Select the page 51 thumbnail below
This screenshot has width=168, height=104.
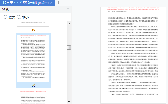point(33,97)
